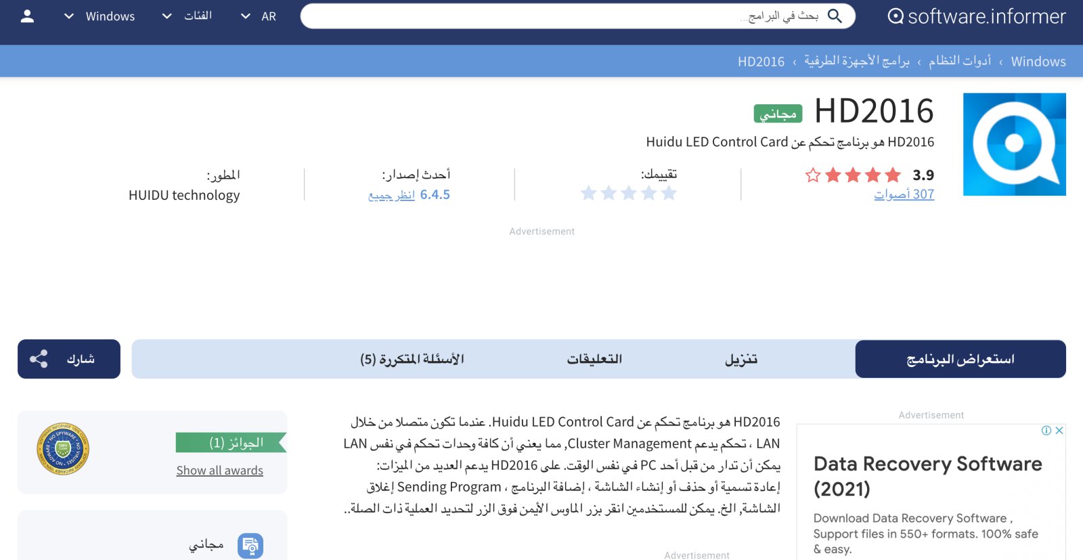Viewport: 1083px width, 560px height.
Task: Open the Windows breadcrumb link
Action: pyautogui.click(x=1038, y=62)
